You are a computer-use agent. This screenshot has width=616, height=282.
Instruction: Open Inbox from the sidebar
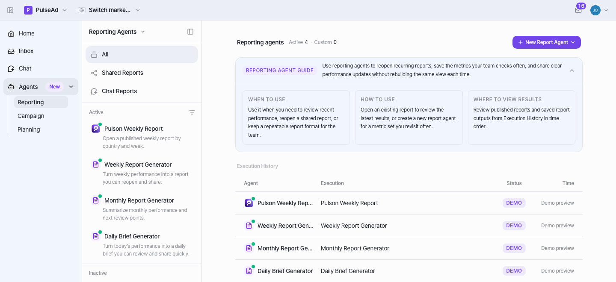(x=41, y=51)
